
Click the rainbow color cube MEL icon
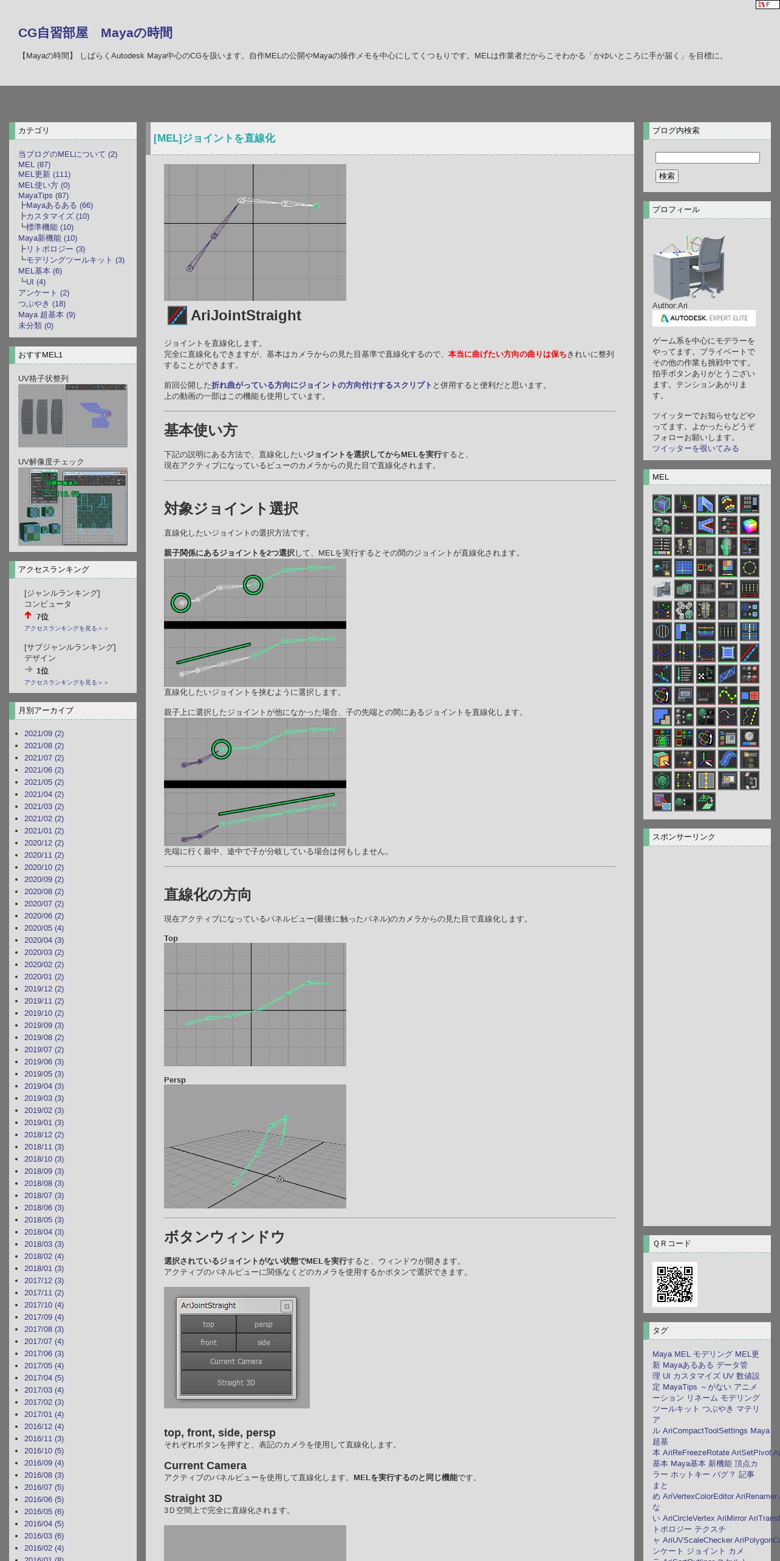(x=750, y=525)
